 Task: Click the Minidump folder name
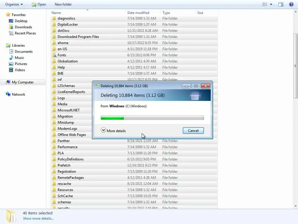[65, 122]
